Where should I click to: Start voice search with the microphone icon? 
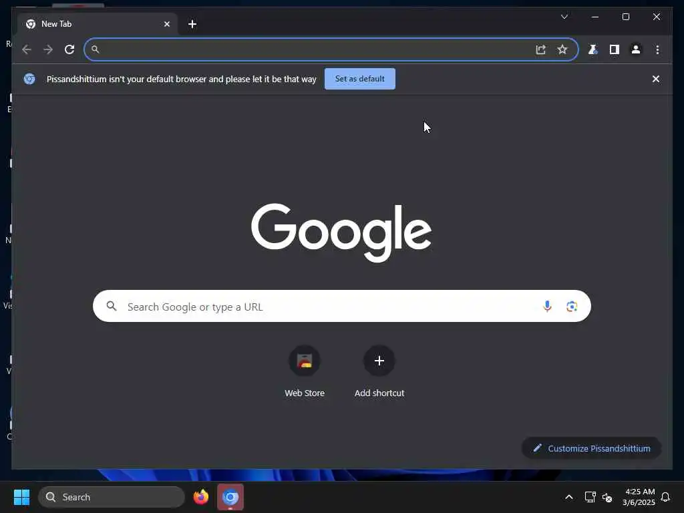(547, 306)
